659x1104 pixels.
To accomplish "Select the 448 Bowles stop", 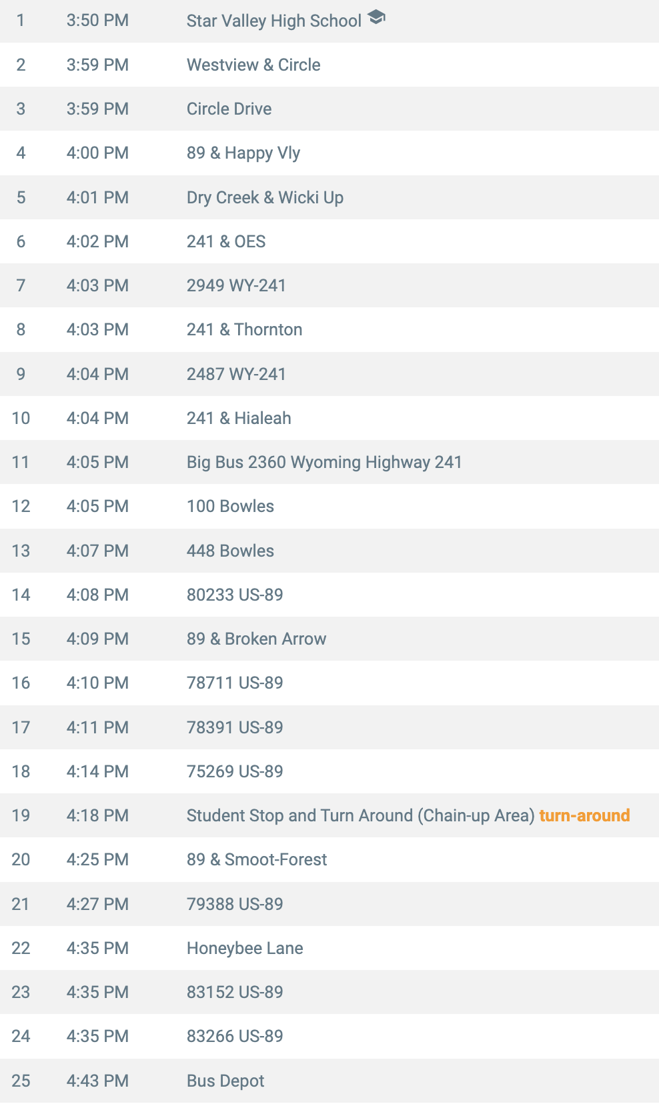I will 230,551.
